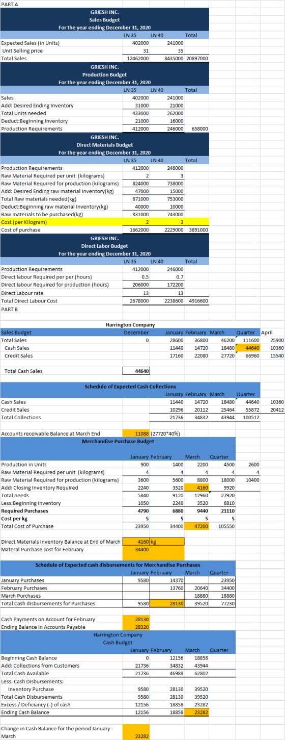Image resolution: width=285 pixels, height=740 pixels.
Task: Click the 62802 March Total Cash Available cell
Action: point(201,674)
